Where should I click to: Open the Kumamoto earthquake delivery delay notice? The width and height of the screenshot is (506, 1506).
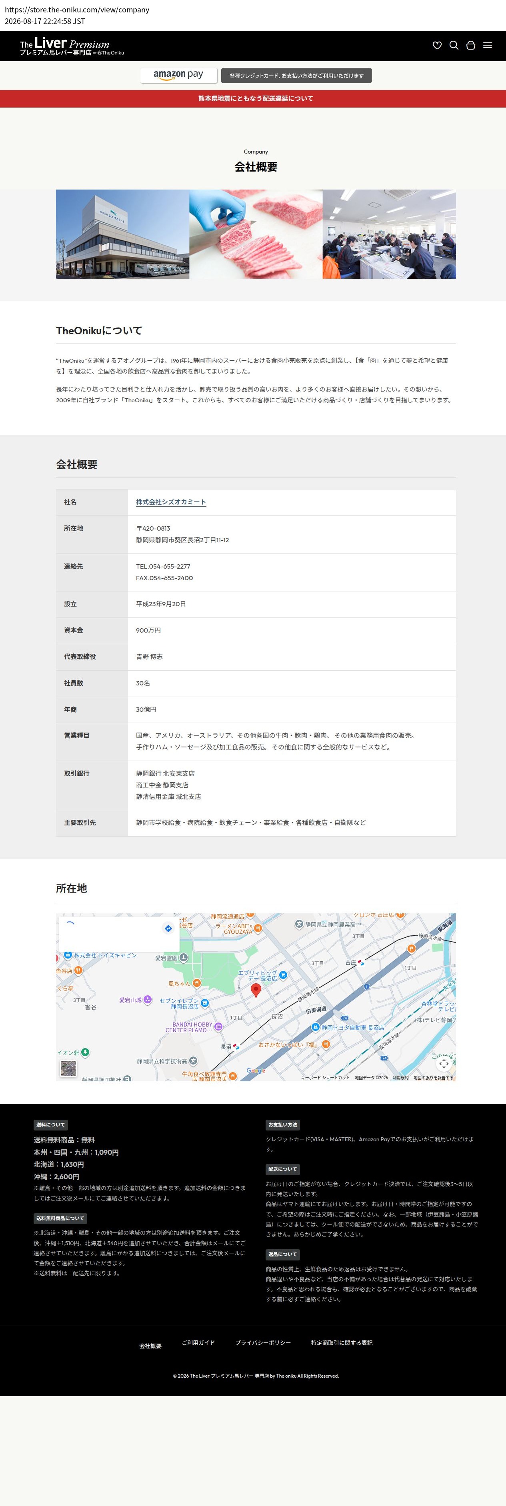[256, 98]
